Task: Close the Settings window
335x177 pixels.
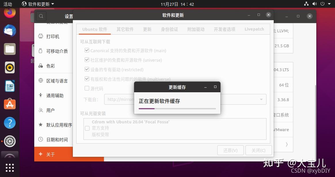Action: (310, 16)
